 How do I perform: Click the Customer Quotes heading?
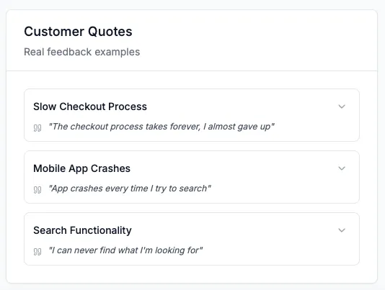point(78,32)
